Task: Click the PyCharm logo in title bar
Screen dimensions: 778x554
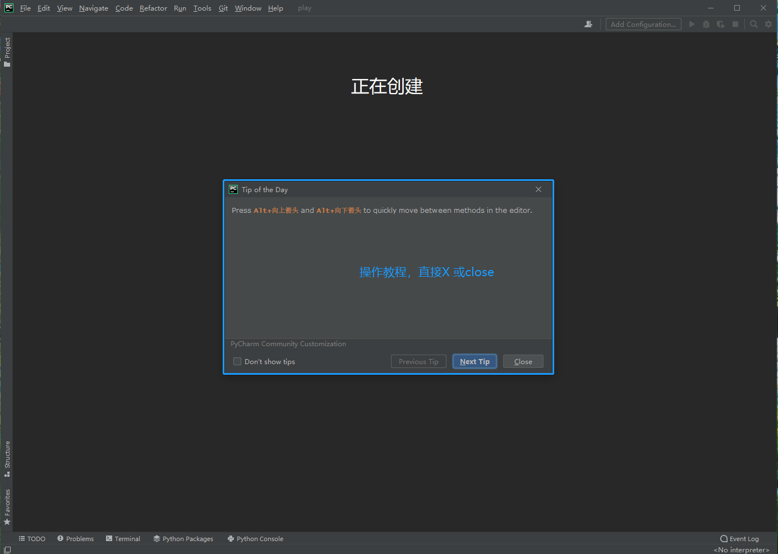Action: click(9, 8)
